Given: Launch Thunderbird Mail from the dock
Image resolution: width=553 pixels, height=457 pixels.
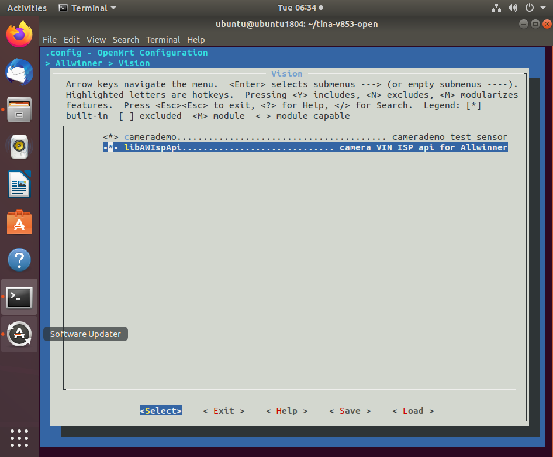Looking at the screenshot, I should click(19, 72).
